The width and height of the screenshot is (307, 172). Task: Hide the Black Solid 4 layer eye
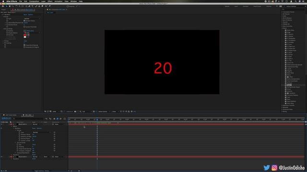tap(1, 124)
